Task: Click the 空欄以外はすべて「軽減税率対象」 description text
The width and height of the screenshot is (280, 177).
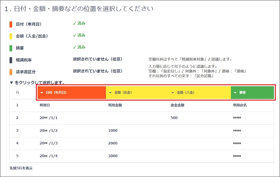Action: (190, 59)
